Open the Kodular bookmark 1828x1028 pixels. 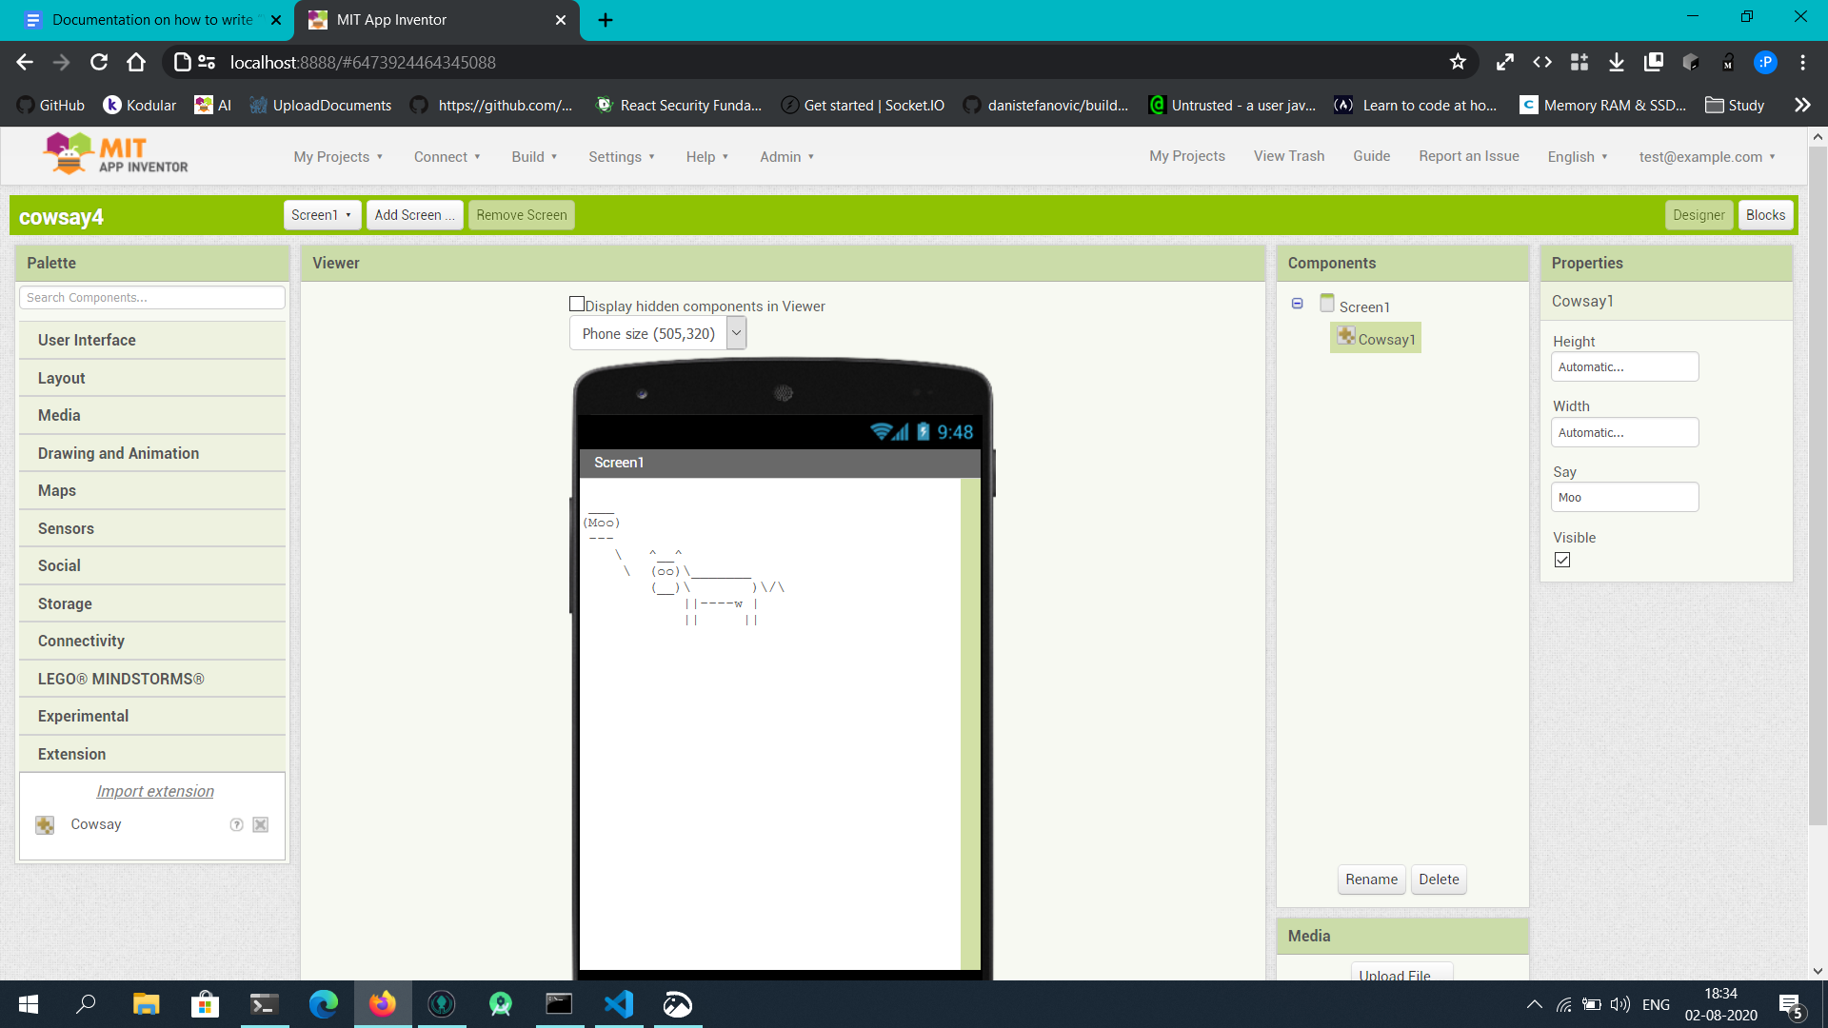pyautogui.click(x=140, y=105)
